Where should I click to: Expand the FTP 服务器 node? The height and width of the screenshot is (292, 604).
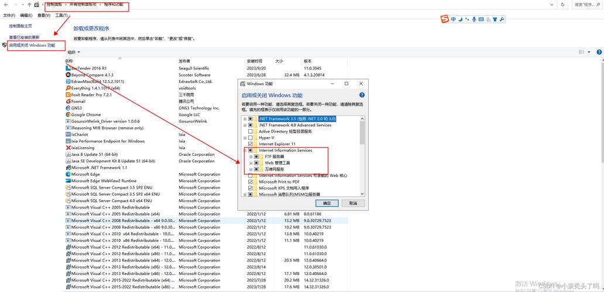tap(251, 157)
